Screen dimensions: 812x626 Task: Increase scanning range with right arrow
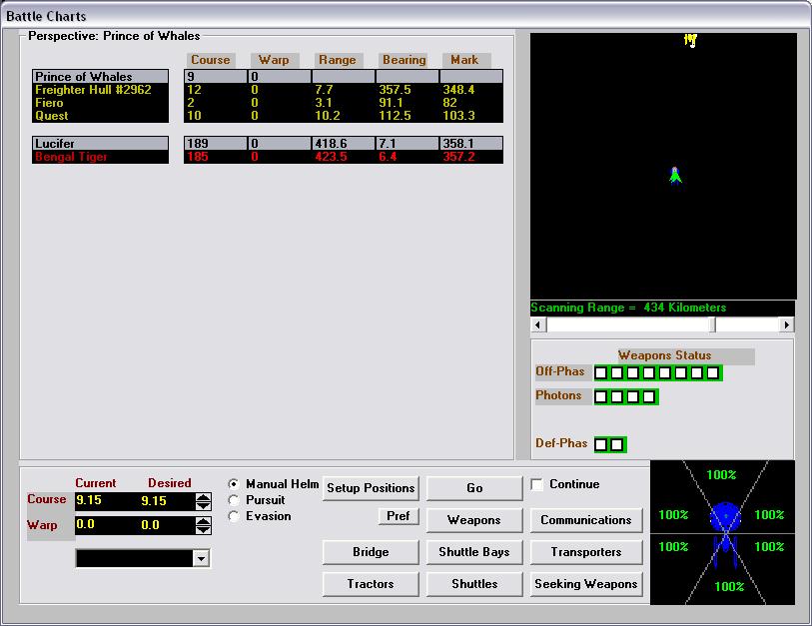(787, 324)
